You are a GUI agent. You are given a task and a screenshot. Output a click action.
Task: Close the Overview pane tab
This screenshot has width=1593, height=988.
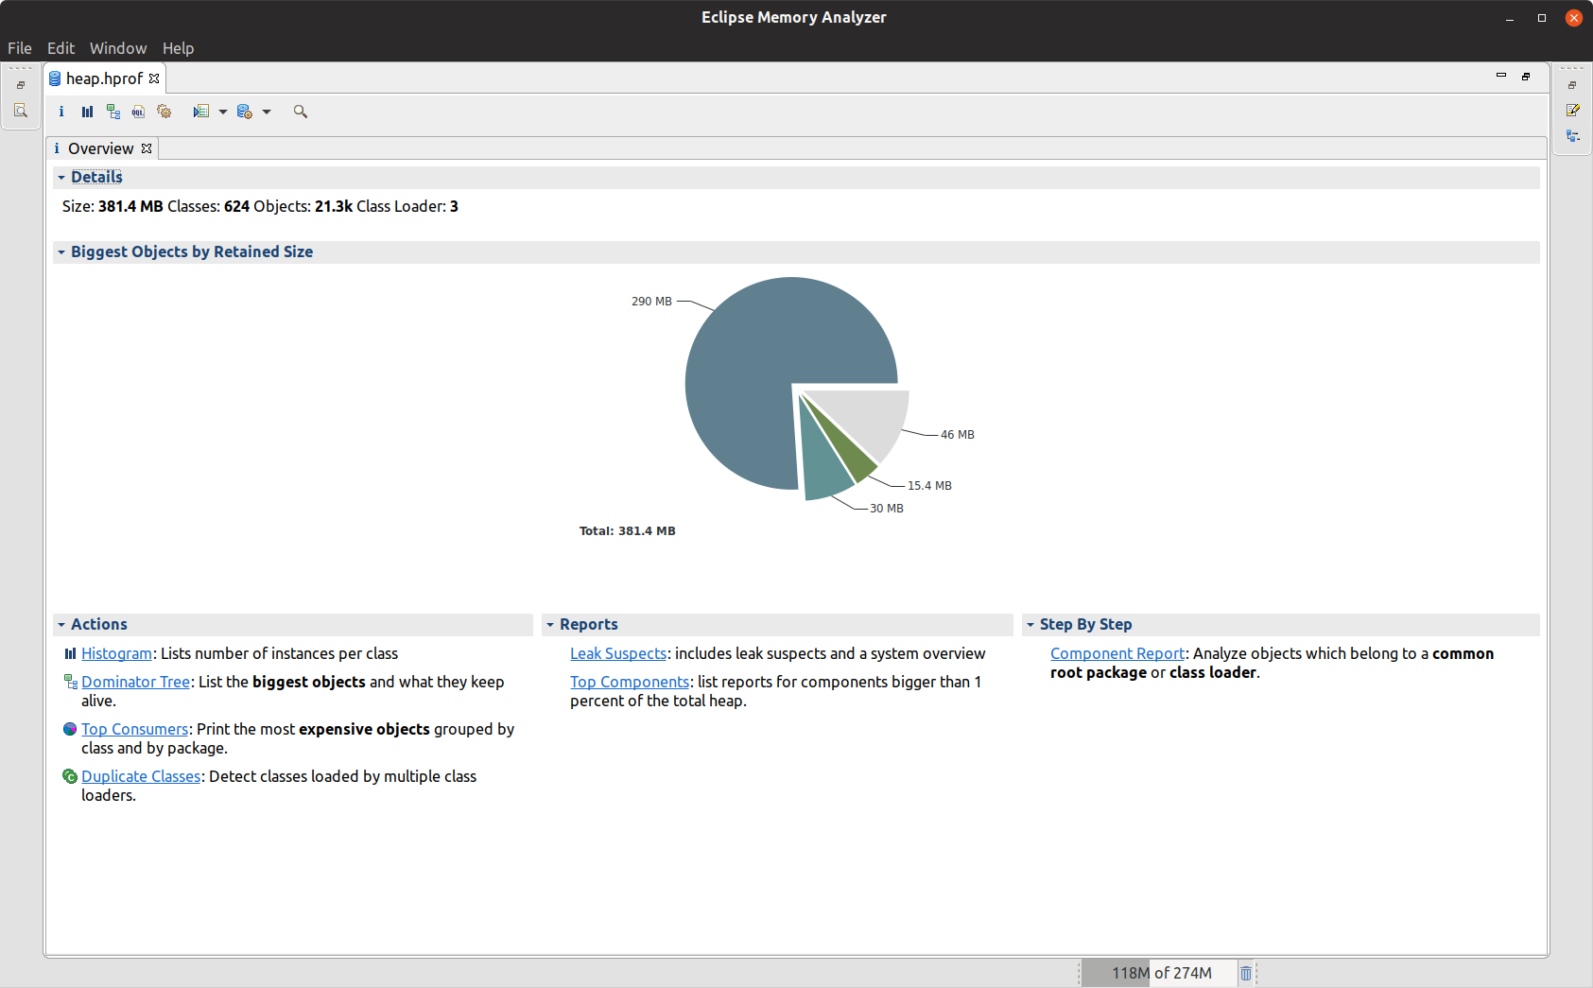pyautogui.click(x=147, y=148)
